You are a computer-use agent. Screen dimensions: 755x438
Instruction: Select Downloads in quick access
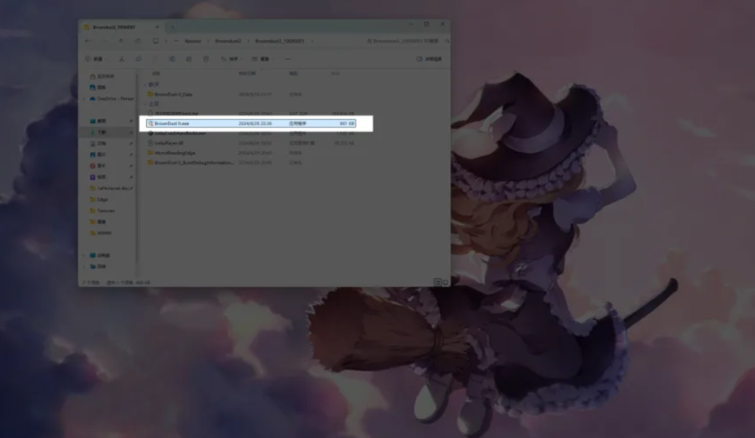pos(98,133)
